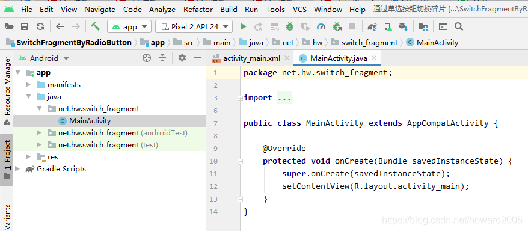Open a file or project via toolbar
This screenshot has height=231, width=528.
click(x=10, y=26)
